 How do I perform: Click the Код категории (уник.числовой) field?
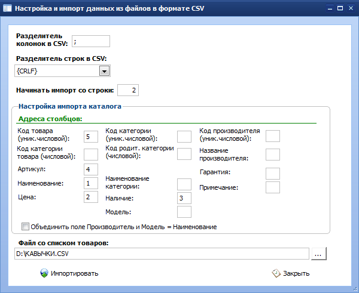(x=184, y=137)
